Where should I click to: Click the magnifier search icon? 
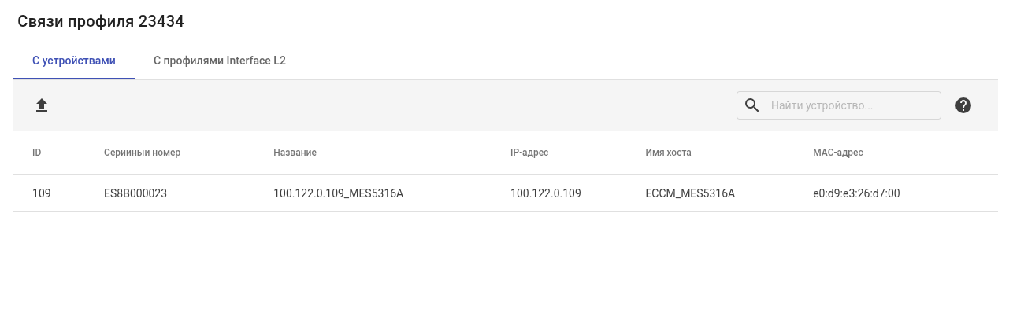pyautogui.click(x=752, y=105)
